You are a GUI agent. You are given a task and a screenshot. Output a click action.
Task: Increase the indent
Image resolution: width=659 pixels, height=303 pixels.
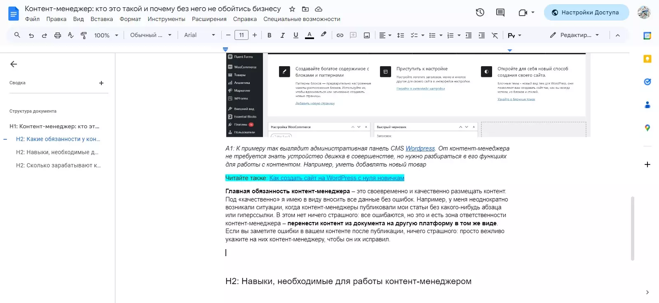tap(482, 35)
